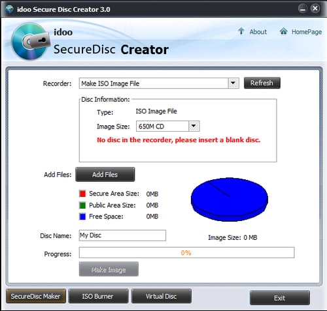Open the Image Size dropdown arrow
Screen dimensions: 327x311
coord(194,126)
